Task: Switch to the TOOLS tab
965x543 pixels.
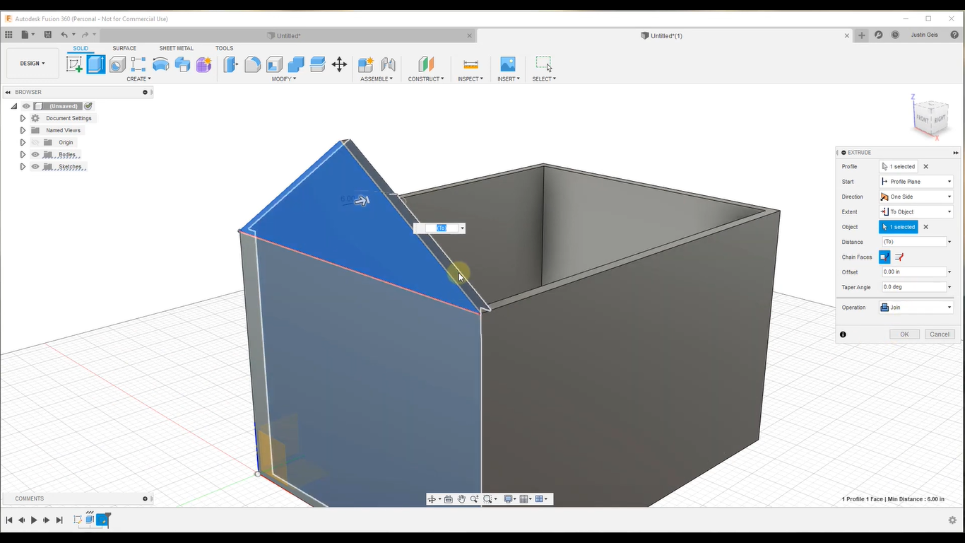Action: (x=224, y=48)
